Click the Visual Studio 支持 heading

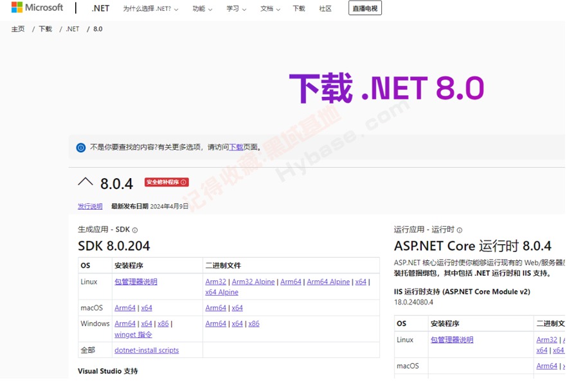pos(108,371)
